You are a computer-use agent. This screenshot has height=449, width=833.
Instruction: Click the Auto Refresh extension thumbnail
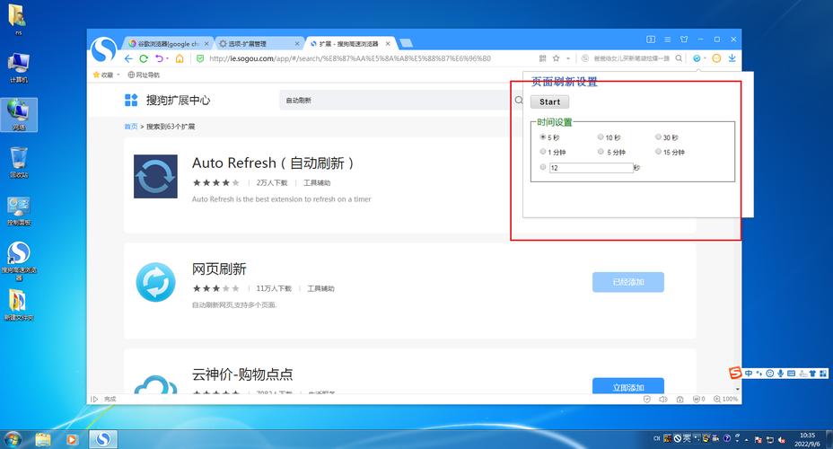point(155,176)
